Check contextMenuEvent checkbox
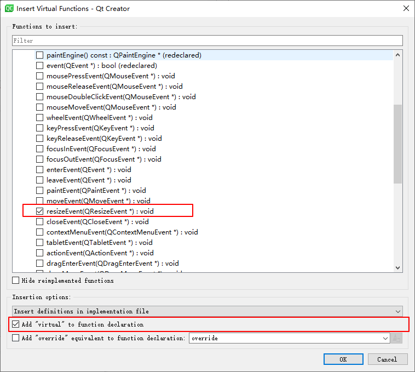Viewport: 415px width, 372px height. [x=40, y=232]
